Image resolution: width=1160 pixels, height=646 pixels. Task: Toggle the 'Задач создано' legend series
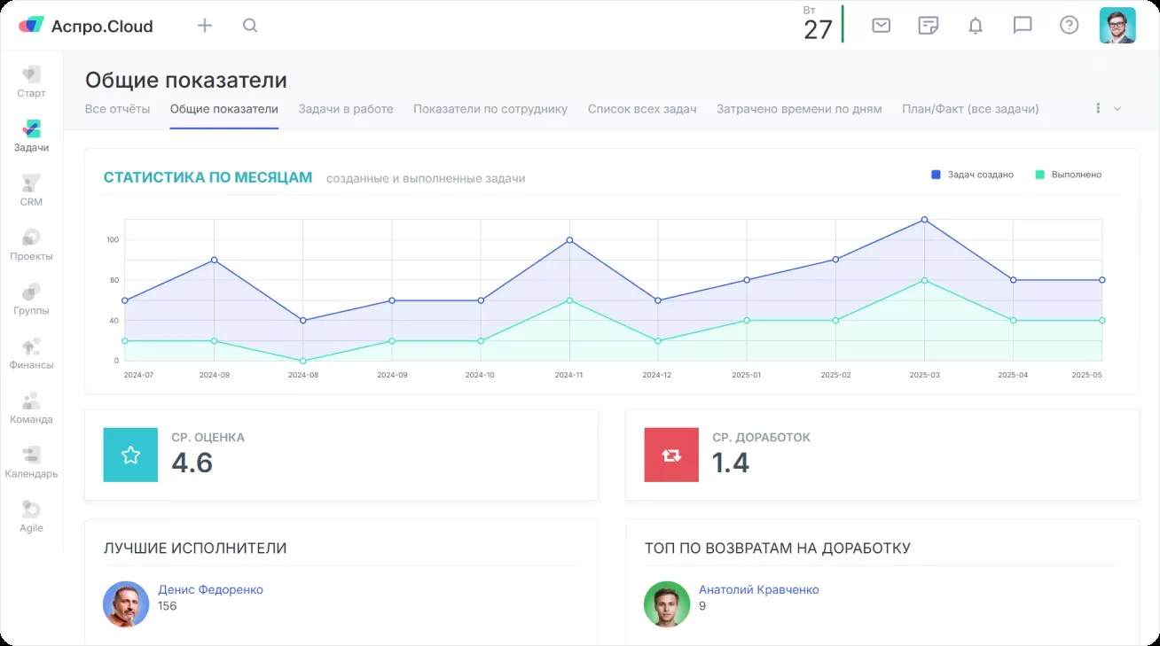(972, 175)
